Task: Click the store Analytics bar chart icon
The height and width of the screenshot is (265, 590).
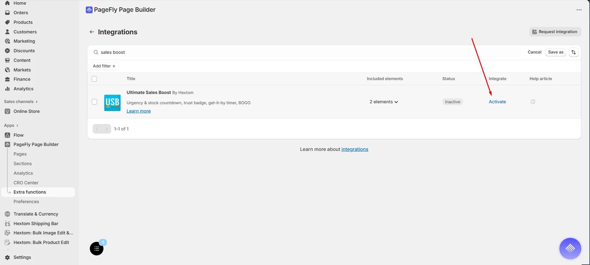Action: click(x=7, y=89)
